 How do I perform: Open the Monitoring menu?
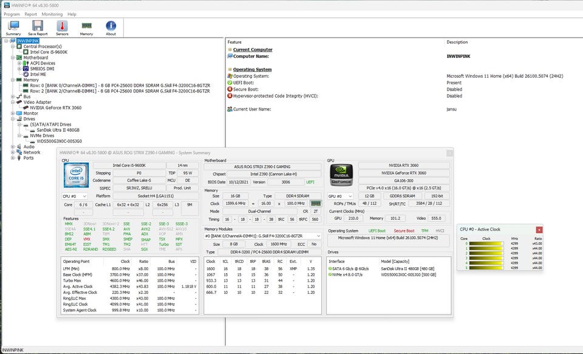(52, 14)
